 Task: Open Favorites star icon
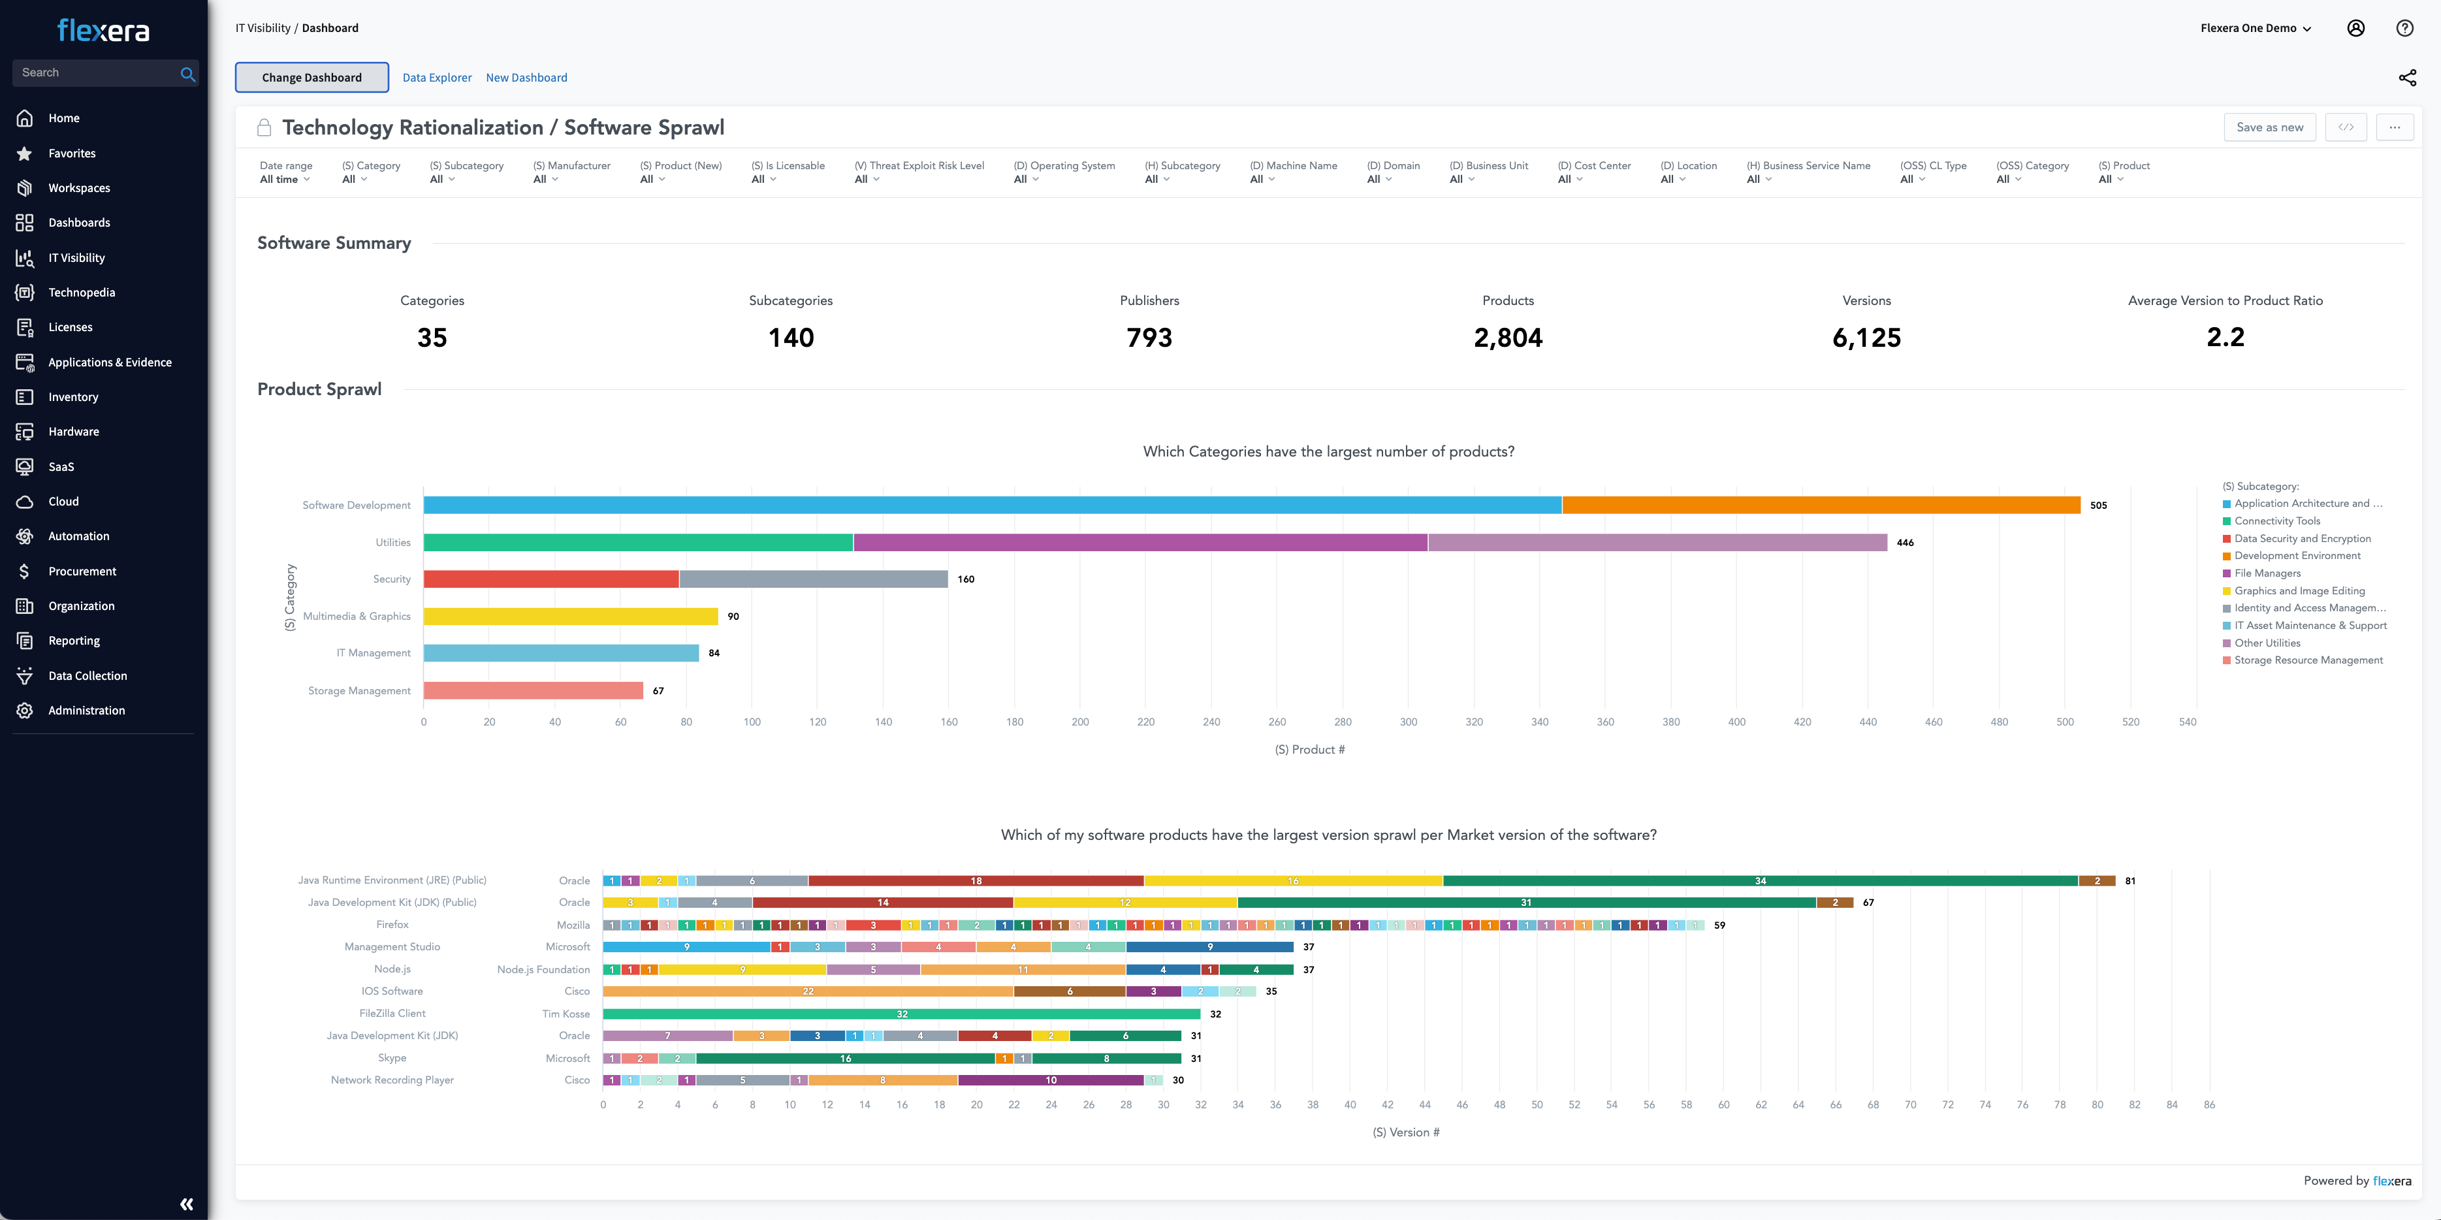(x=25, y=153)
